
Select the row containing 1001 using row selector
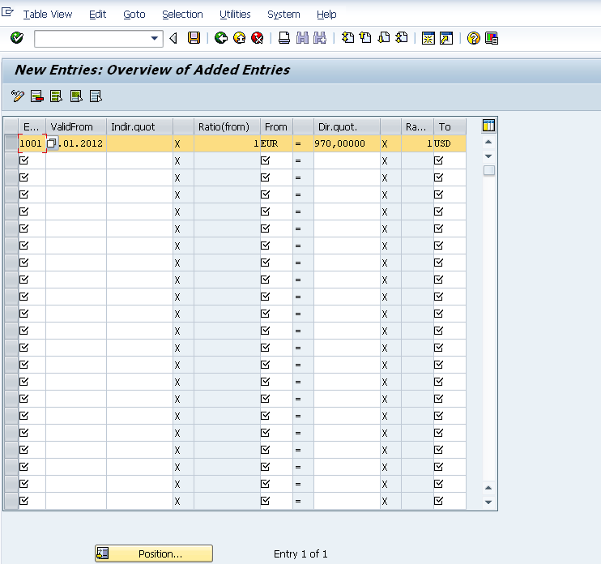[11, 143]
